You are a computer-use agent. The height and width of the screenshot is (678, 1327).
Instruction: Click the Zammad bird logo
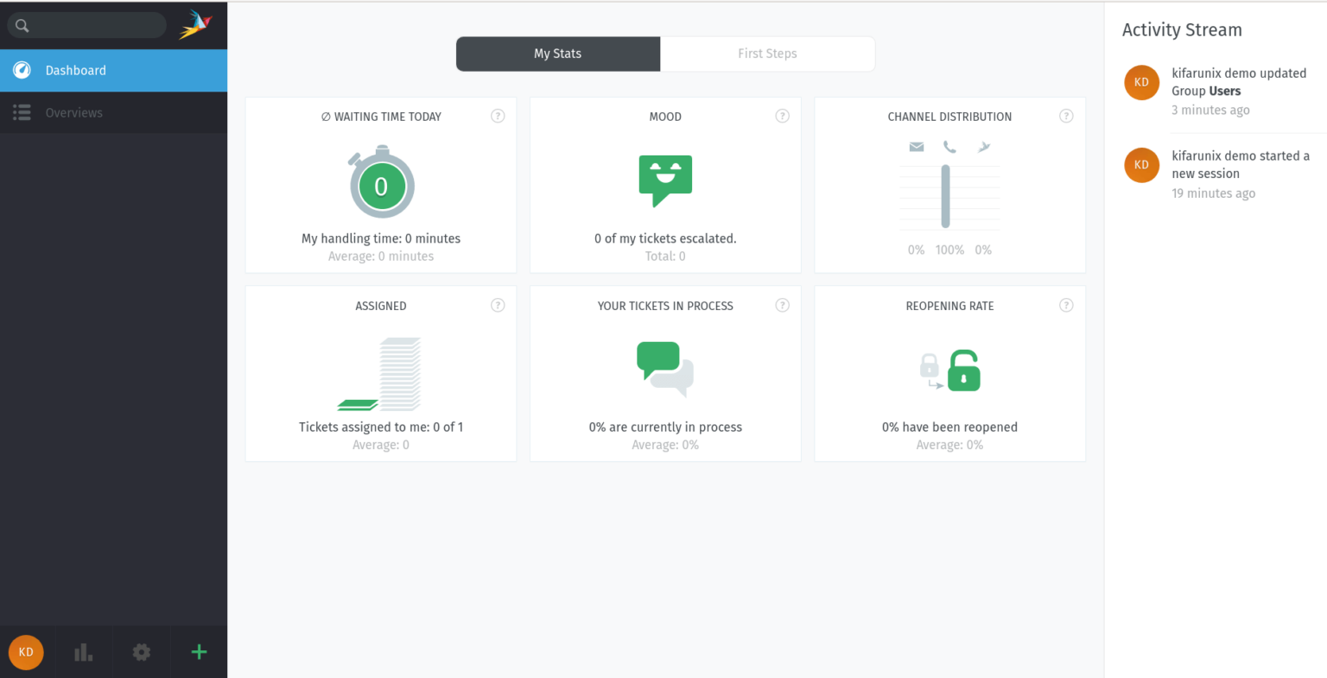point(196,24)
